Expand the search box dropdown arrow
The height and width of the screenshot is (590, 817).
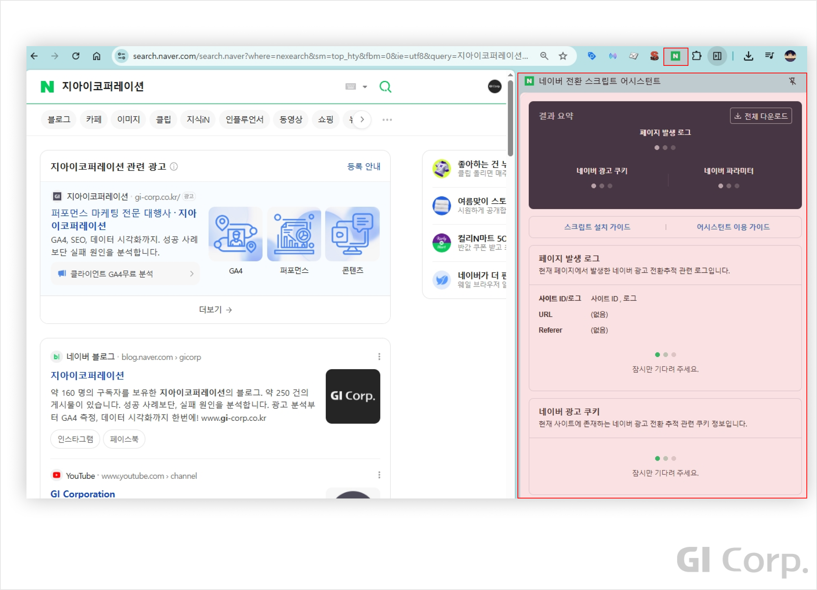tap(365, 87)
